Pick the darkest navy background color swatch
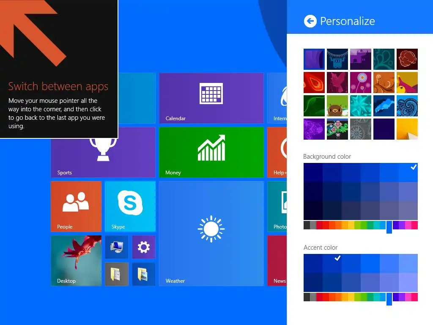Viewport: 433px width, 325px height. pos(313,211)
